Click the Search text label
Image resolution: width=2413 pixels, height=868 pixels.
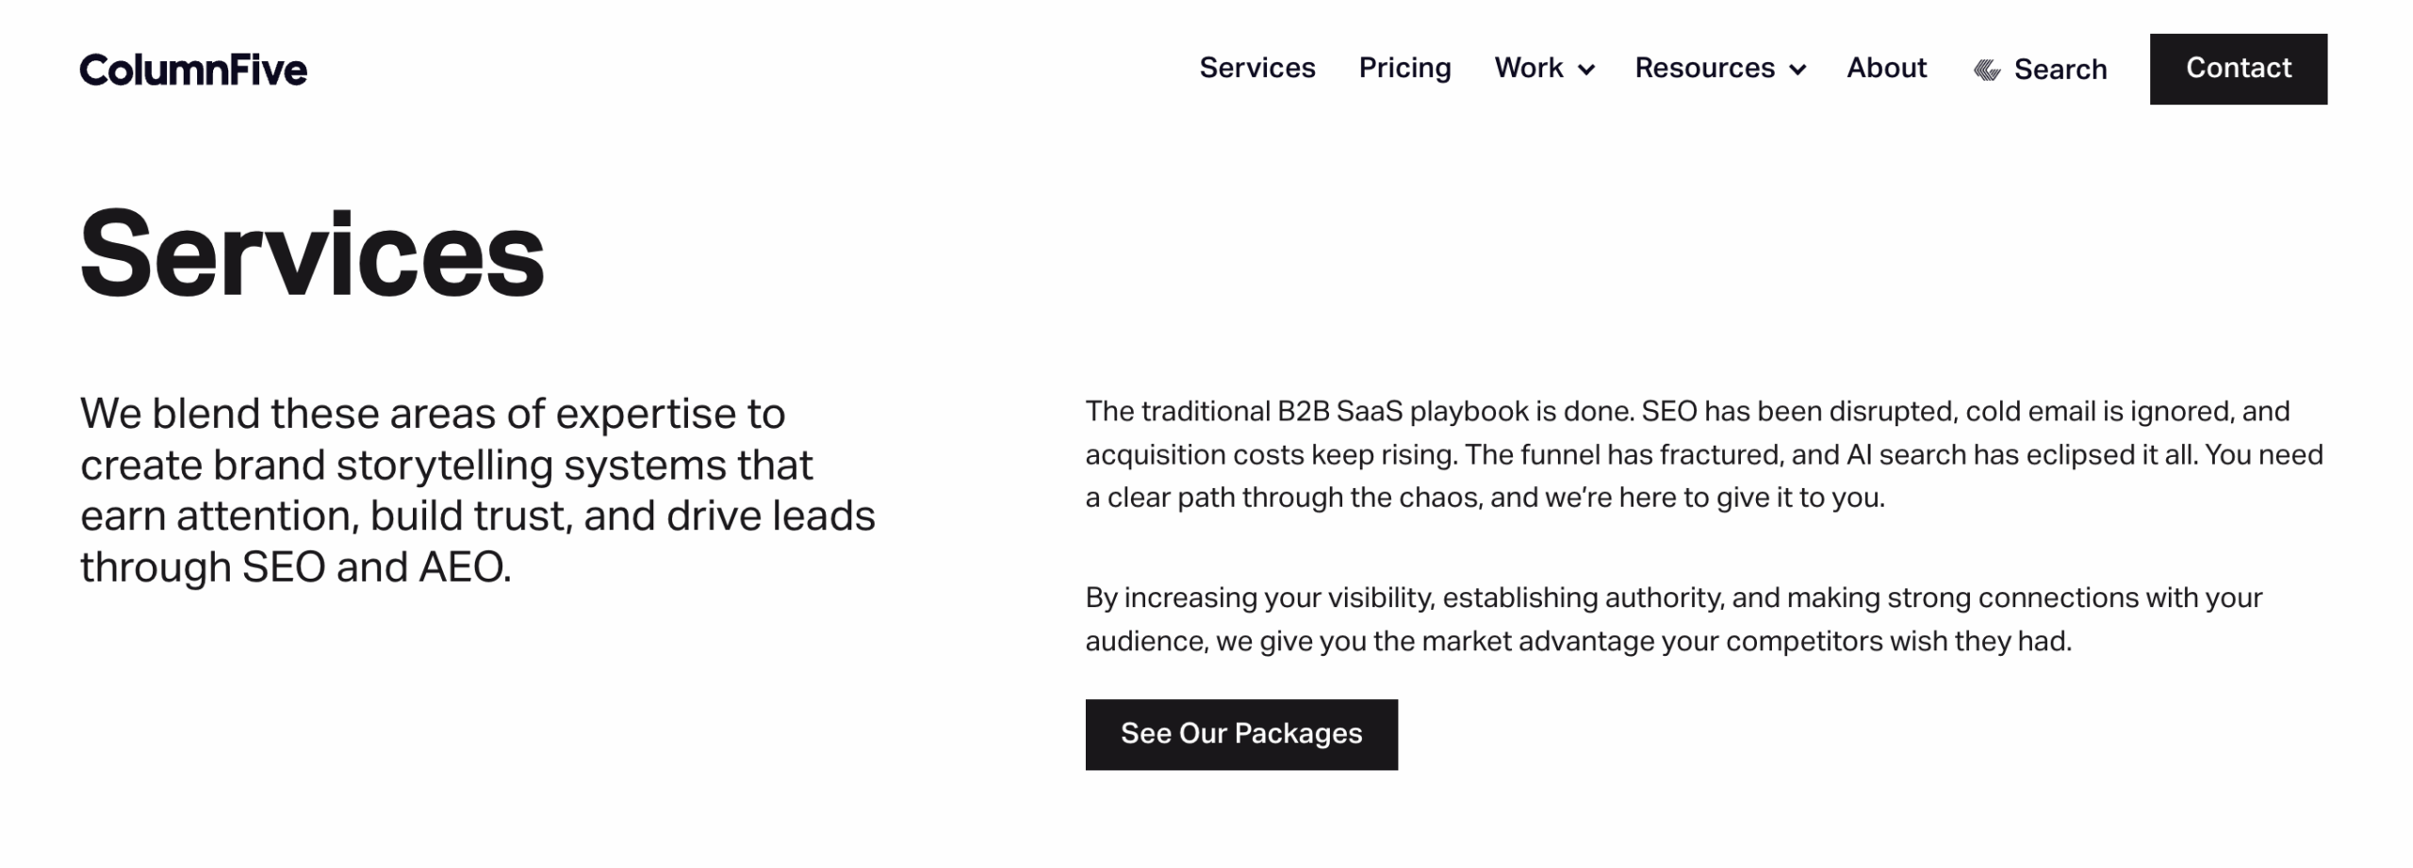tap(2060, 70)
